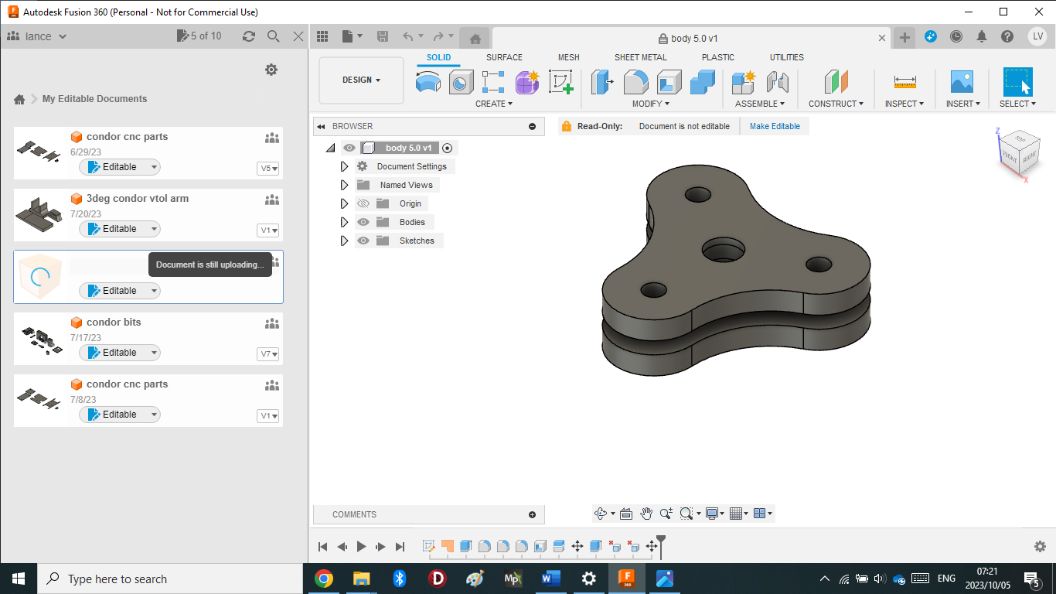Click the Combine bodies icon
The height and width of the screenshot is (594, 1056).
702,82
